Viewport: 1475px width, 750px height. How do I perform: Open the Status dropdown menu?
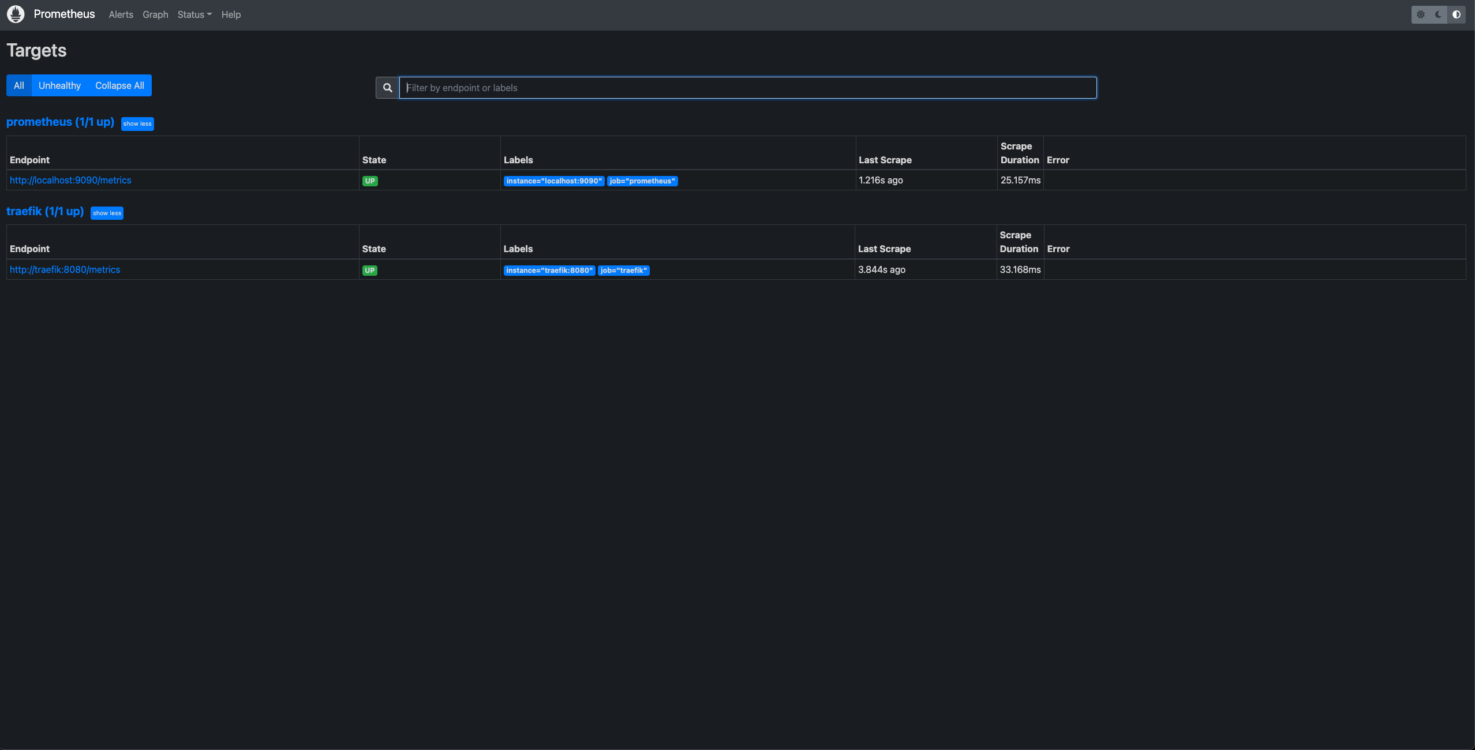194,14
